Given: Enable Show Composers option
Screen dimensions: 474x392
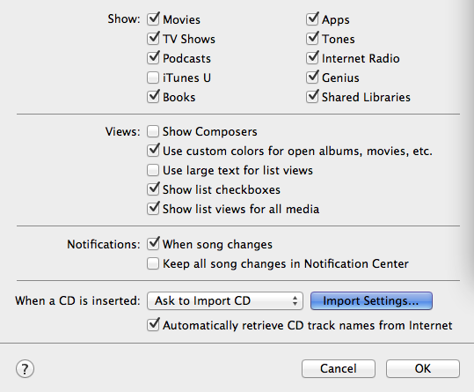Looking at the screenshot, I should (153, 131).
